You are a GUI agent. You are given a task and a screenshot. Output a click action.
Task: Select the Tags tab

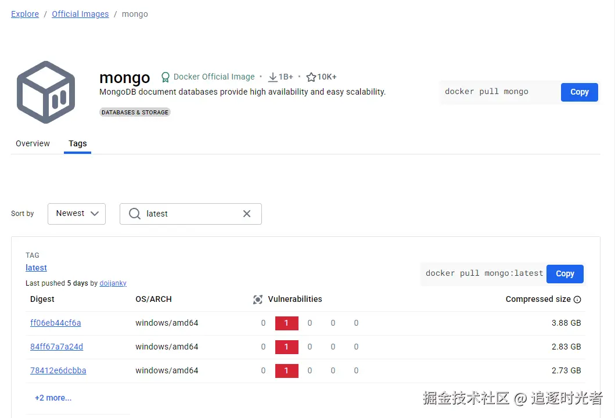78,143
